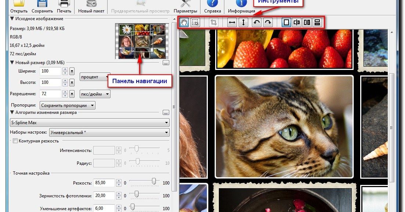Switch to side-by-side vertical preview layout
Screen dimensions: 405x212
pos(307,22)
